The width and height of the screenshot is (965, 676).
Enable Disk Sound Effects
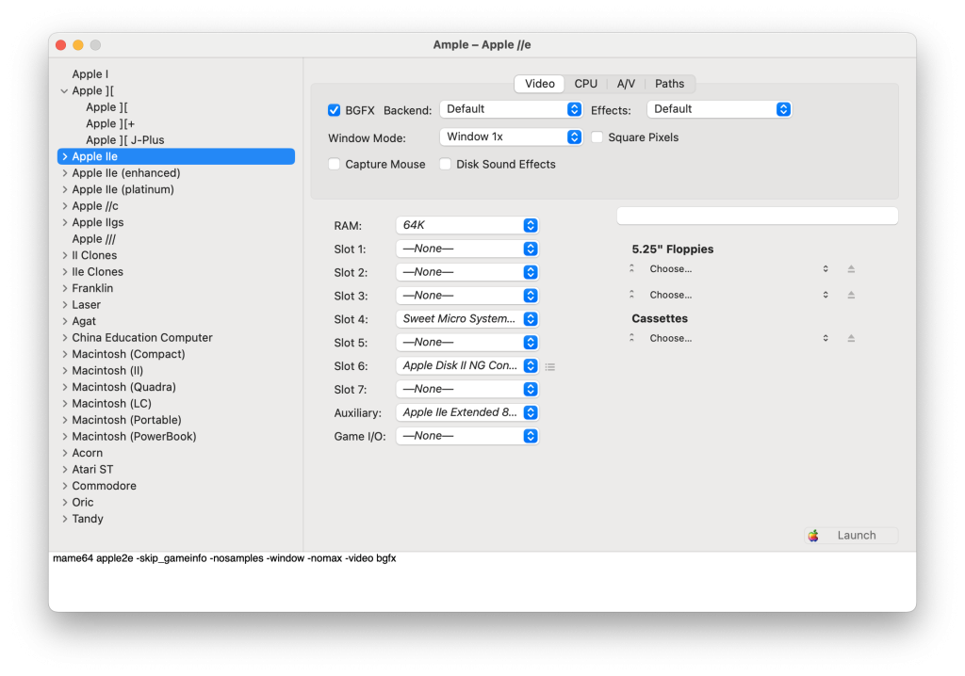[445, 164]
